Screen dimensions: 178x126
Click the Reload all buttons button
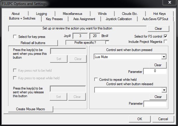(33, 43)
